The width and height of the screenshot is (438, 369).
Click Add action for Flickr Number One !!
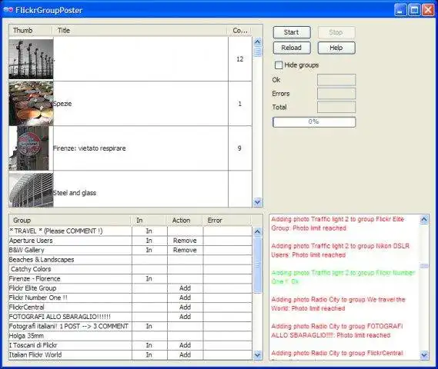[185, 298]
